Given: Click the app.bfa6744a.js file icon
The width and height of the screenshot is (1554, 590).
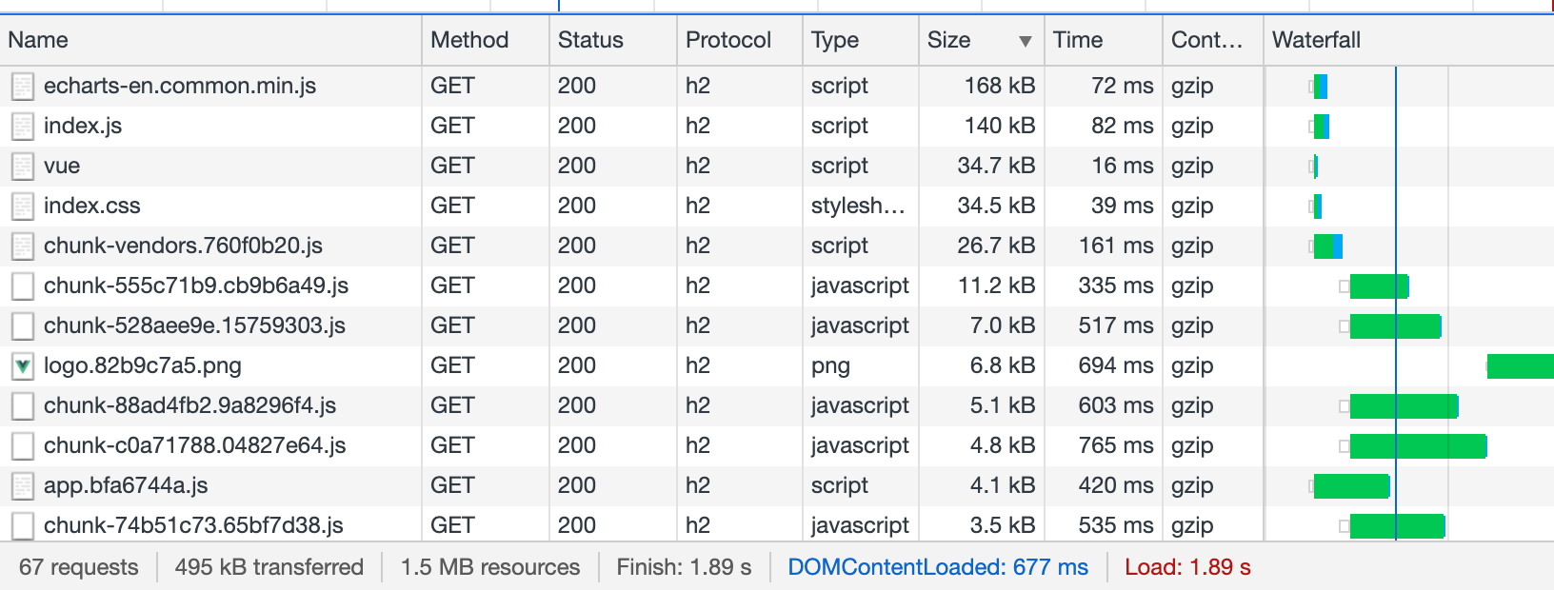Looking at the screenshot, I should tap(23, 486).
